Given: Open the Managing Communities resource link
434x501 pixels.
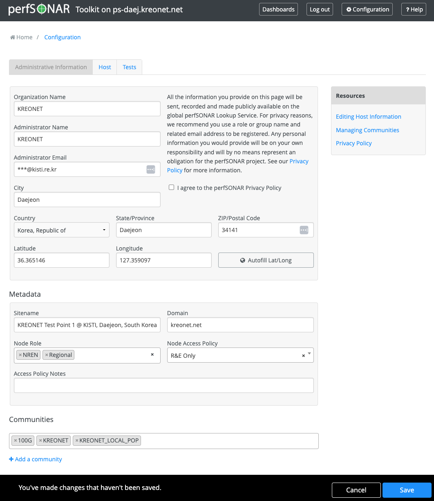Looking at the screenshot, I should pos(367,130).
